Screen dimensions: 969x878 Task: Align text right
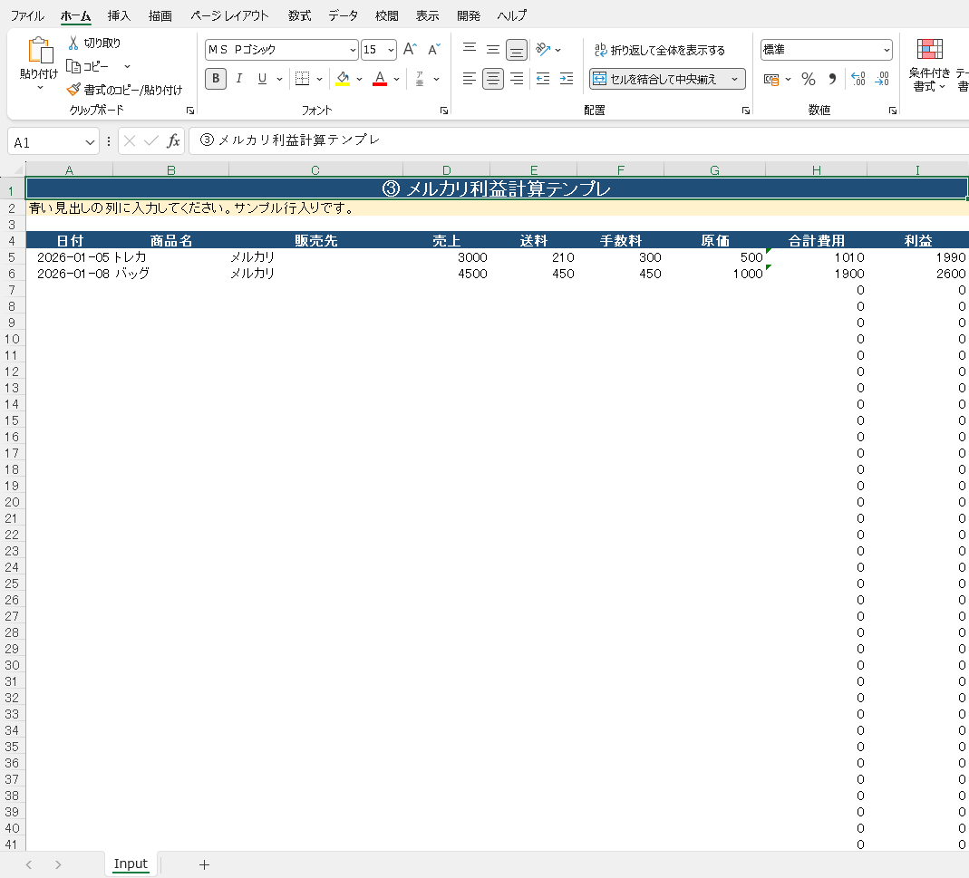point(517,79)
